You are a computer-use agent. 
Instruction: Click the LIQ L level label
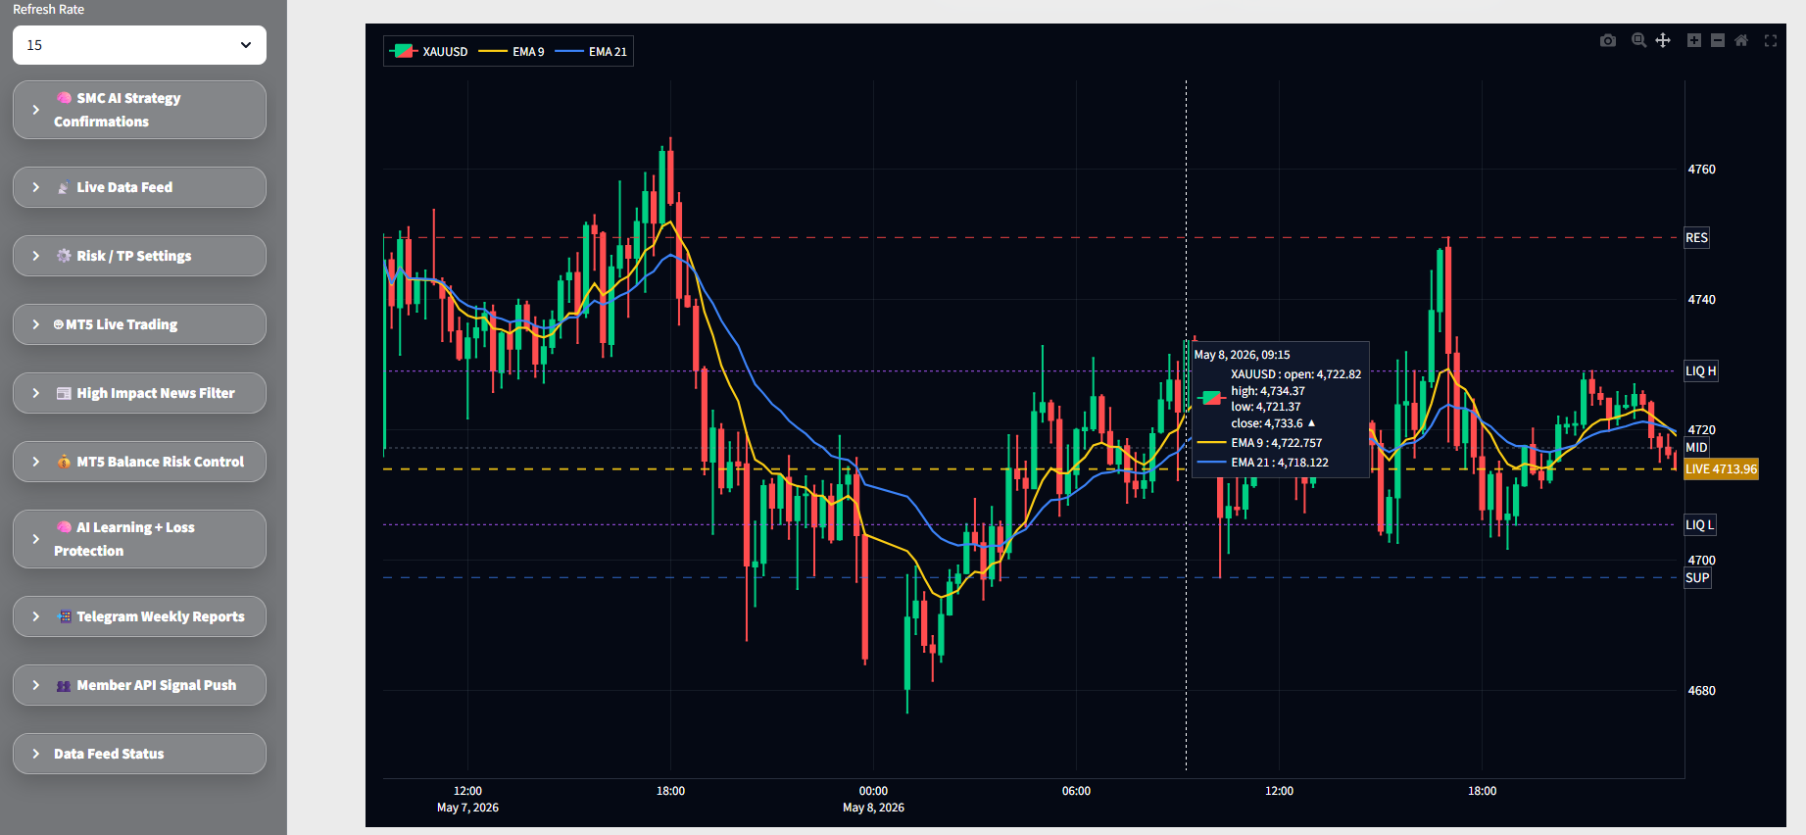(x=1699, y=525)
